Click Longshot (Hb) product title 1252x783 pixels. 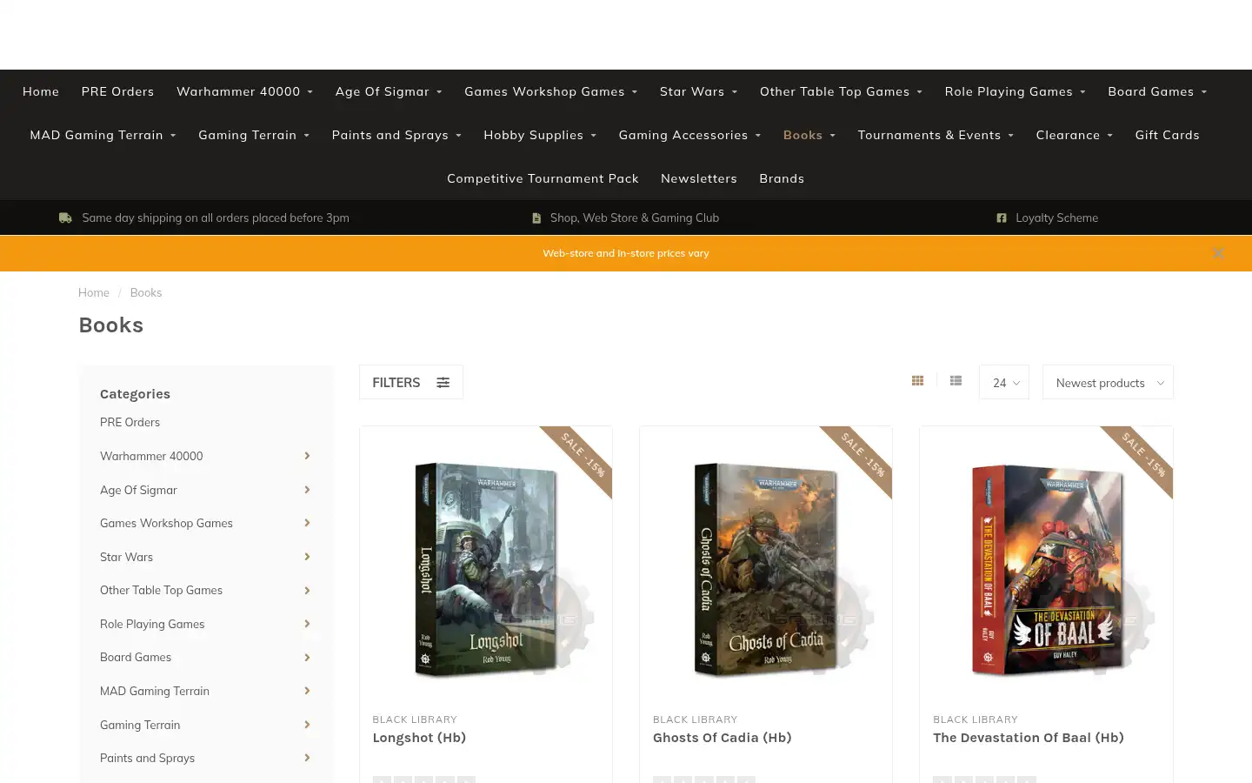419,738
